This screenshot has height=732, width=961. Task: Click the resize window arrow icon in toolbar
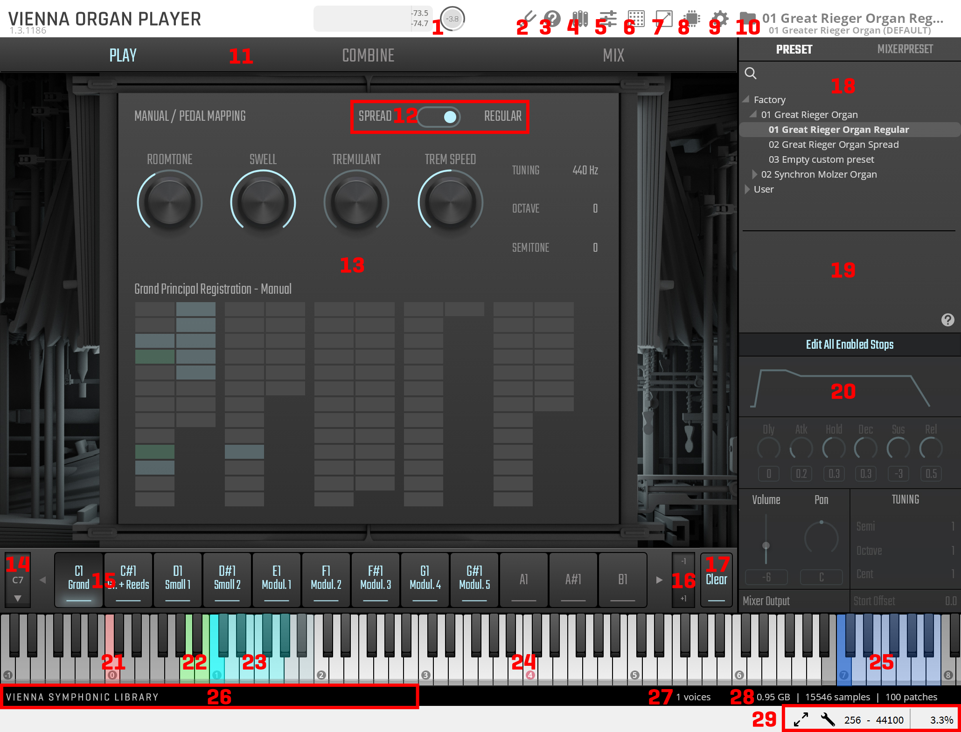point(664,19)
